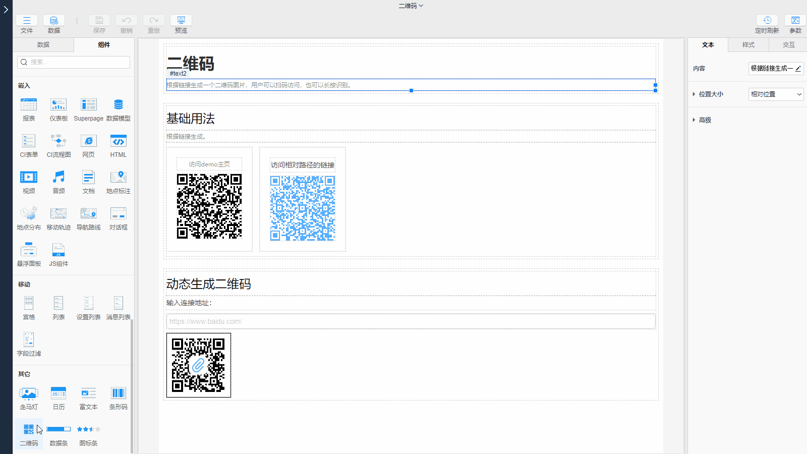The height and width of the screenshot is (454, 807).
Task: Click the URL input field with baidu placeholder
Action: tap(411, 321)
